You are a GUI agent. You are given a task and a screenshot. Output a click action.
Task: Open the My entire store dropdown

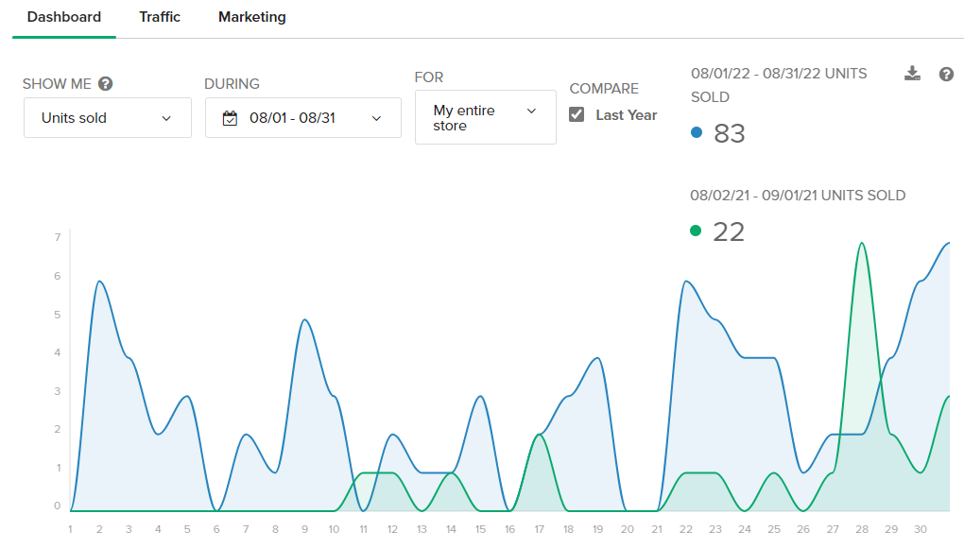click(x=486, y=117)
